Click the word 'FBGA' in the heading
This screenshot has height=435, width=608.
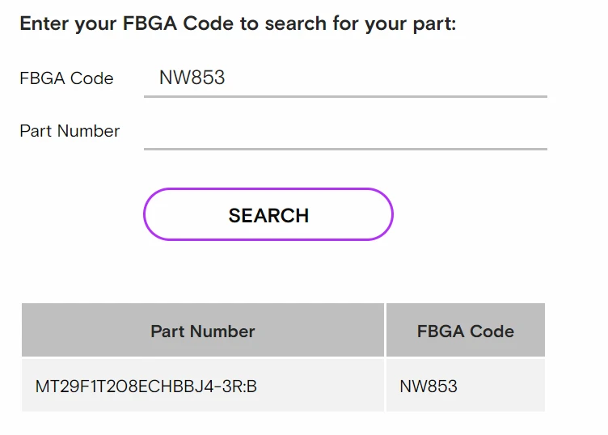point(151,23)
